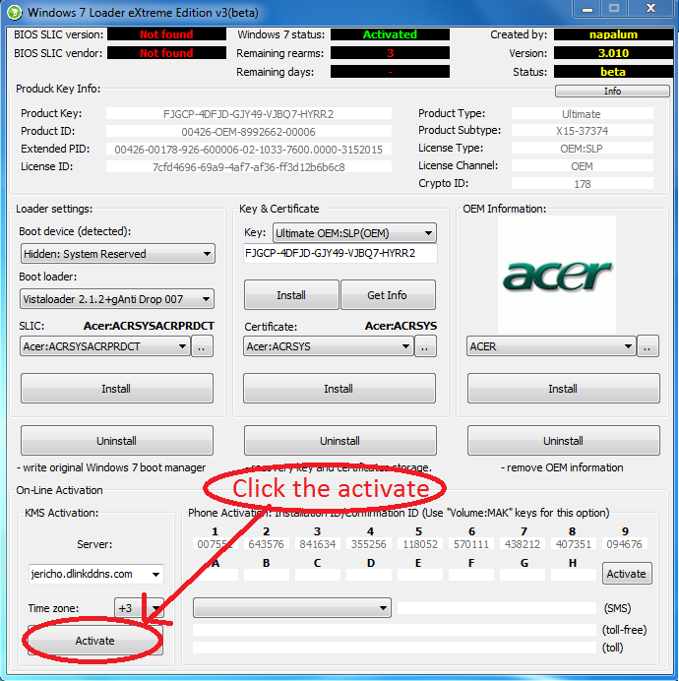Browse for SLIC file with '..' button
Viewport: 679px width, 681px height.
click(x=202, y=346)
